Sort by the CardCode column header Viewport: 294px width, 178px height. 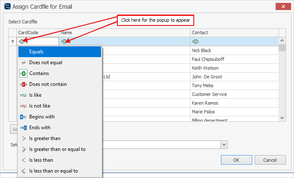[x=38, y=33]
